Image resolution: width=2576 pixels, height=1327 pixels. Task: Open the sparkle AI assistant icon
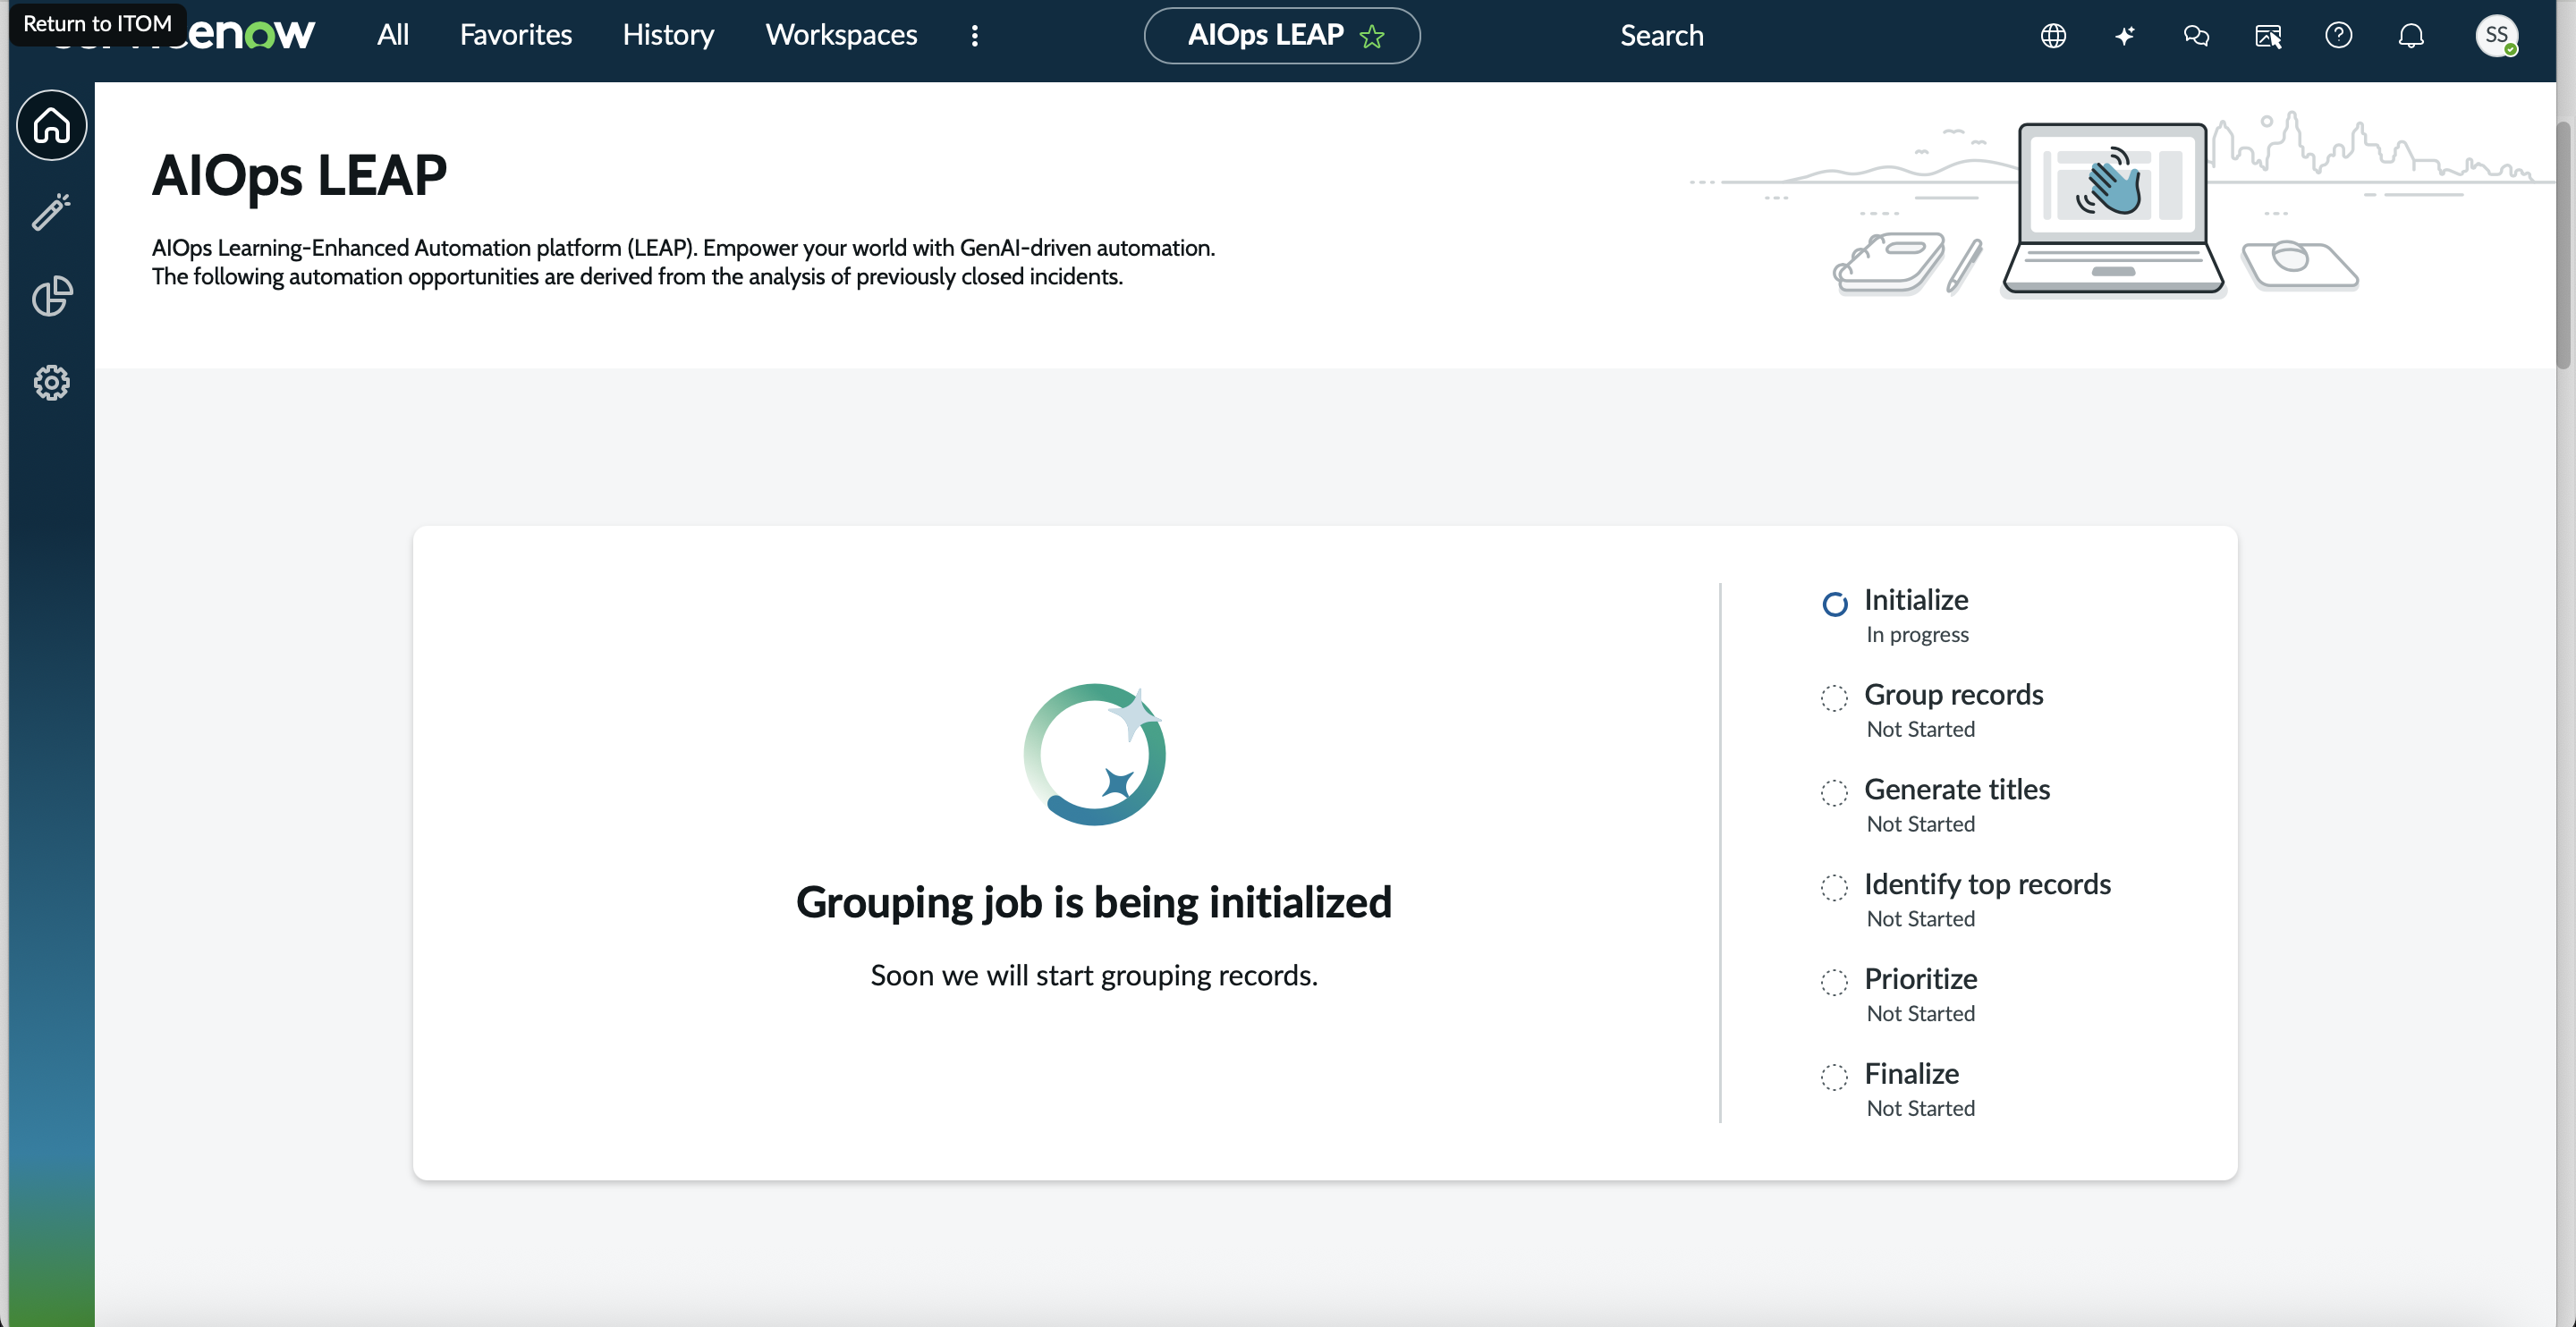coord(2125,36)
